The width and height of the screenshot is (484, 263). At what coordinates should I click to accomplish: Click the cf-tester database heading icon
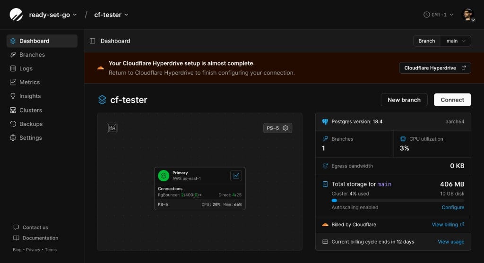(102, 100)
